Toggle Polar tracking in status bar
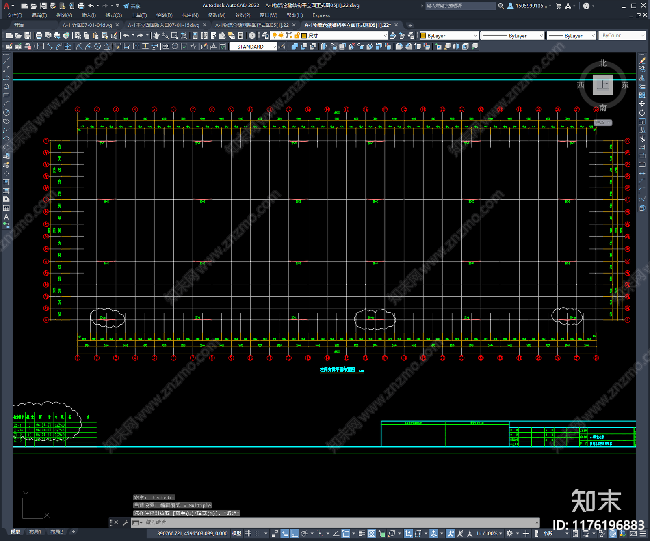The image size is (650, 541). (x=304, y=533)
